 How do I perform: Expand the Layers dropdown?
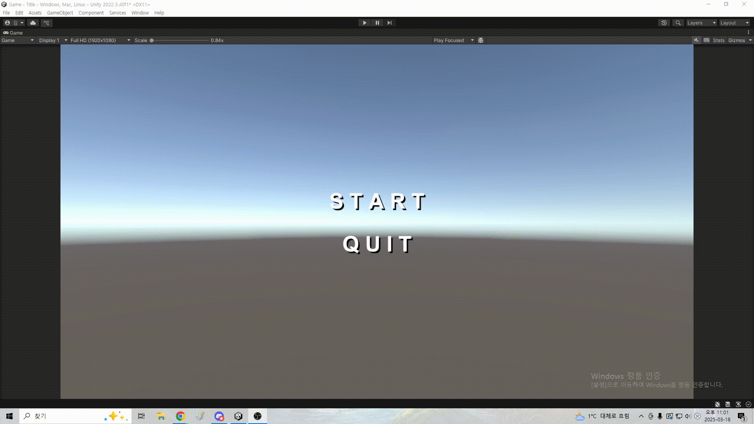pyautogui.click(x=701, y=23)
